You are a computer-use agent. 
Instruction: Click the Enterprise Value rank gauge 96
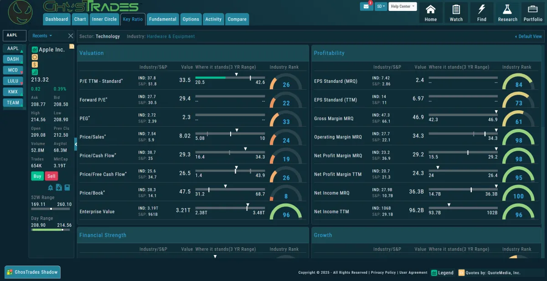pos(286,213)
